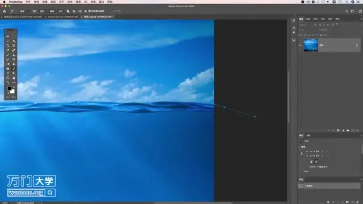Select the Dodge tool

tap(7, 69)
